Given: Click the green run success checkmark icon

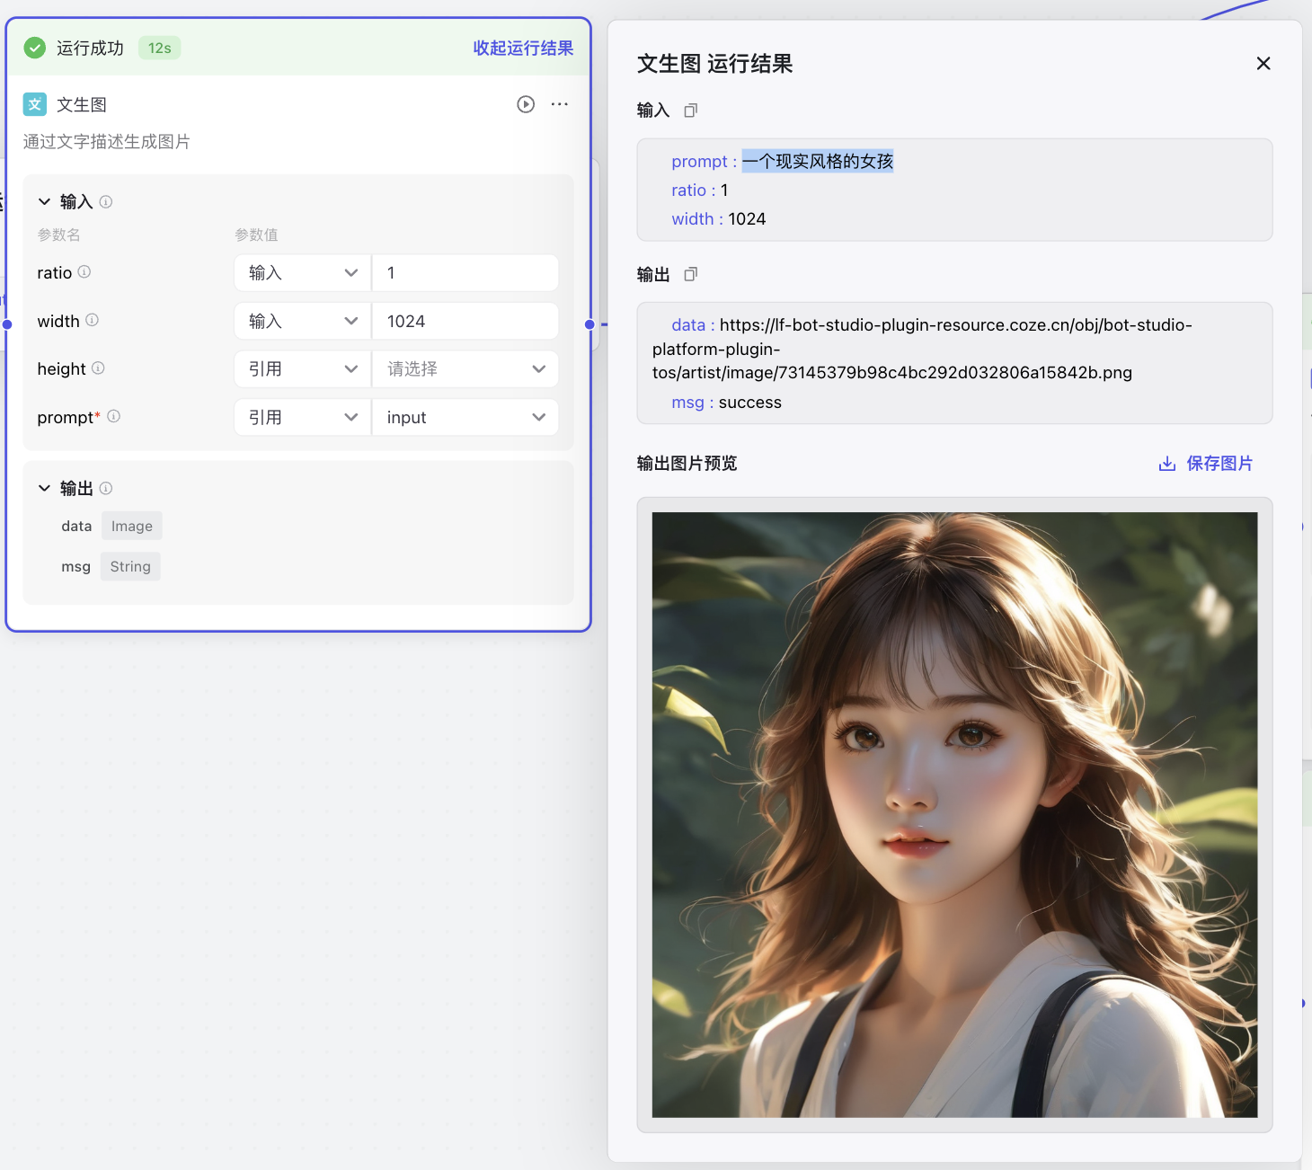Looking at the screenshot, I should tap(35, 48).
